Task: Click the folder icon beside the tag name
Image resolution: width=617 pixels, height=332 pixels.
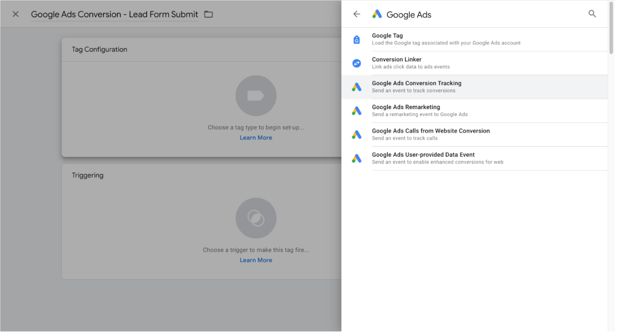Action: pos(208,14)
